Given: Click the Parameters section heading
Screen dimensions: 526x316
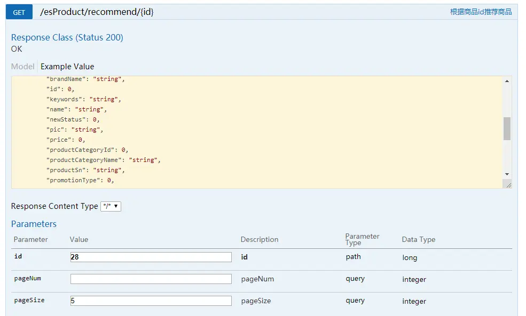Looking at the screenshot, I should (34, 224).
